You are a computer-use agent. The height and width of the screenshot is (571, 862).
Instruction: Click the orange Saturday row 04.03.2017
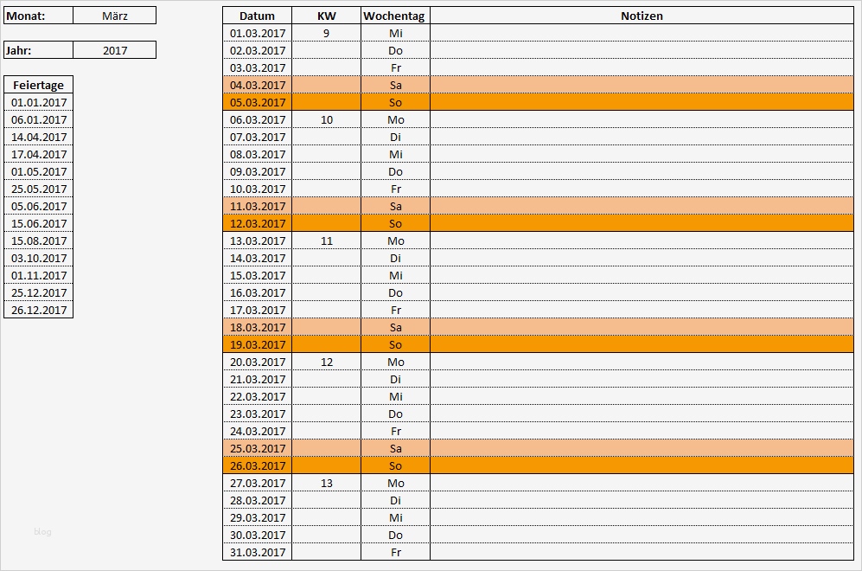[x=256, y=85]
